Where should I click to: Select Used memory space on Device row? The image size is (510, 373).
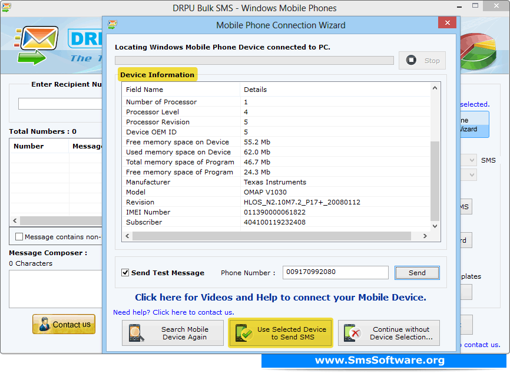pyautogui.click(x=276, y=152)
